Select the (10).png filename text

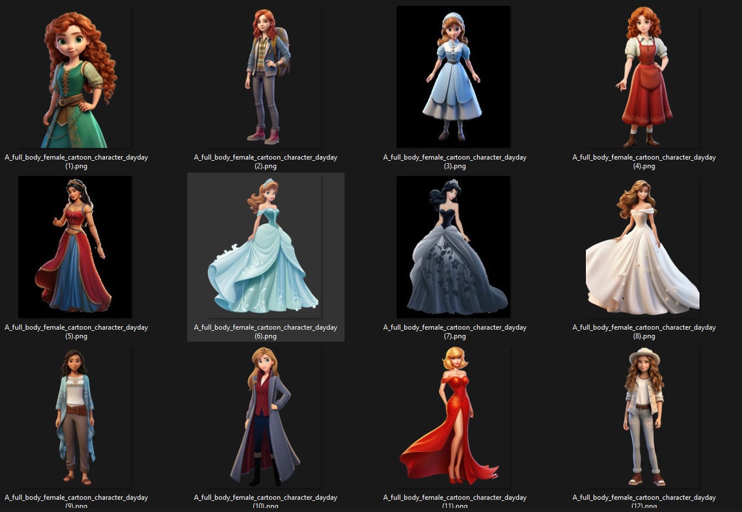266,501
